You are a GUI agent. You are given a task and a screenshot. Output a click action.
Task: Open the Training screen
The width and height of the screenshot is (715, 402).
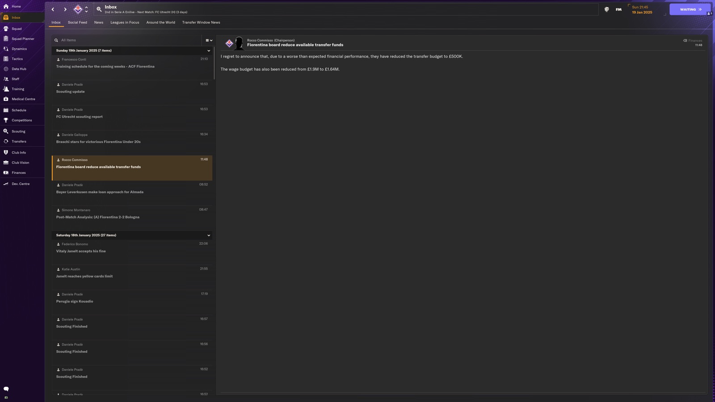pos(22,89)
